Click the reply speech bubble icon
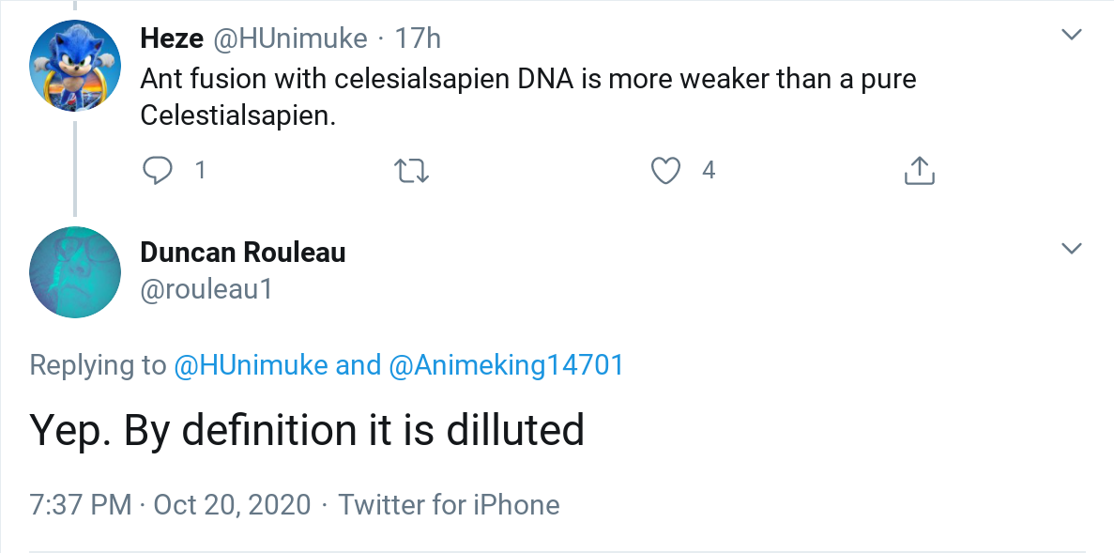 click(x=157, y=170)
